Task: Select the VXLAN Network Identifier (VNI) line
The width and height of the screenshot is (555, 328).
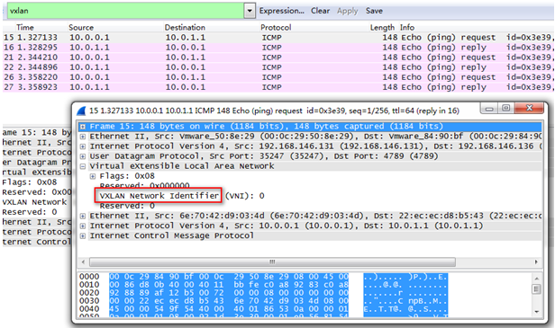Action: (182, 196)
